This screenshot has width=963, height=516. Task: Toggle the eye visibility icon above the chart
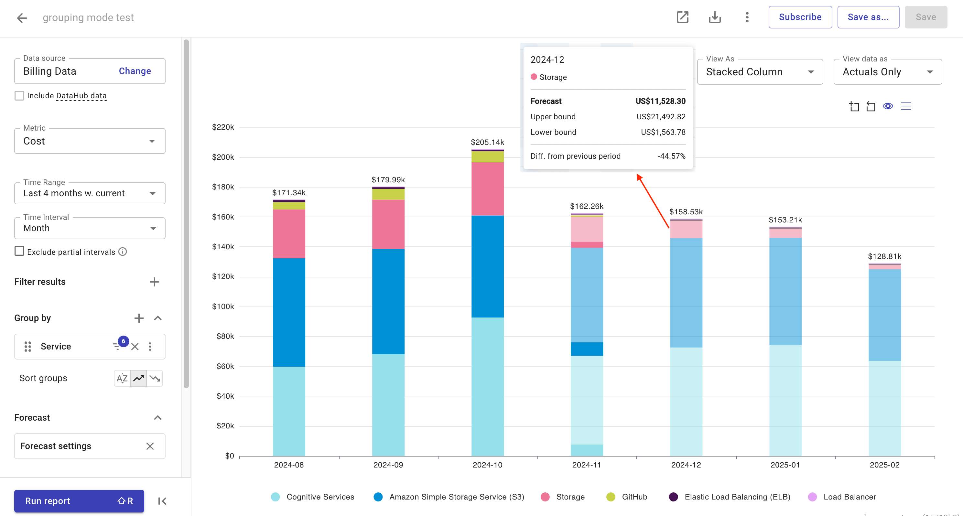click(888, 106)
